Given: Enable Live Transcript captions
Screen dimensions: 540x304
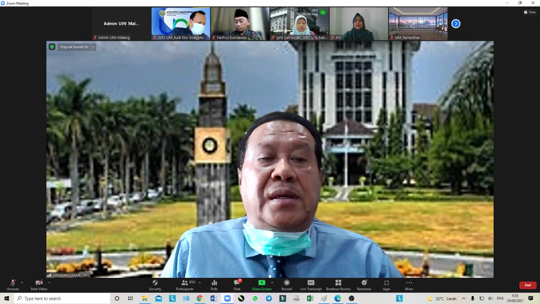Looking at the screenshot, I should point(311,285).
